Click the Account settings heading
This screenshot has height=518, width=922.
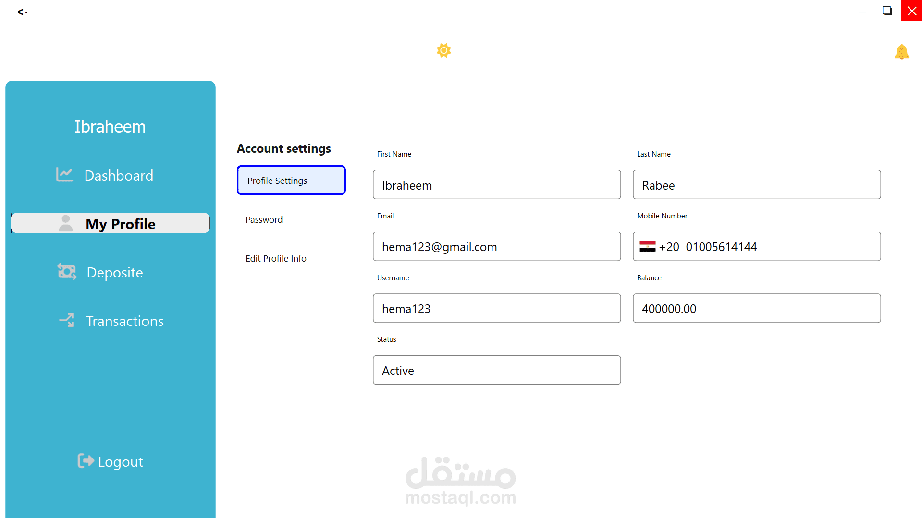[283, 149]
